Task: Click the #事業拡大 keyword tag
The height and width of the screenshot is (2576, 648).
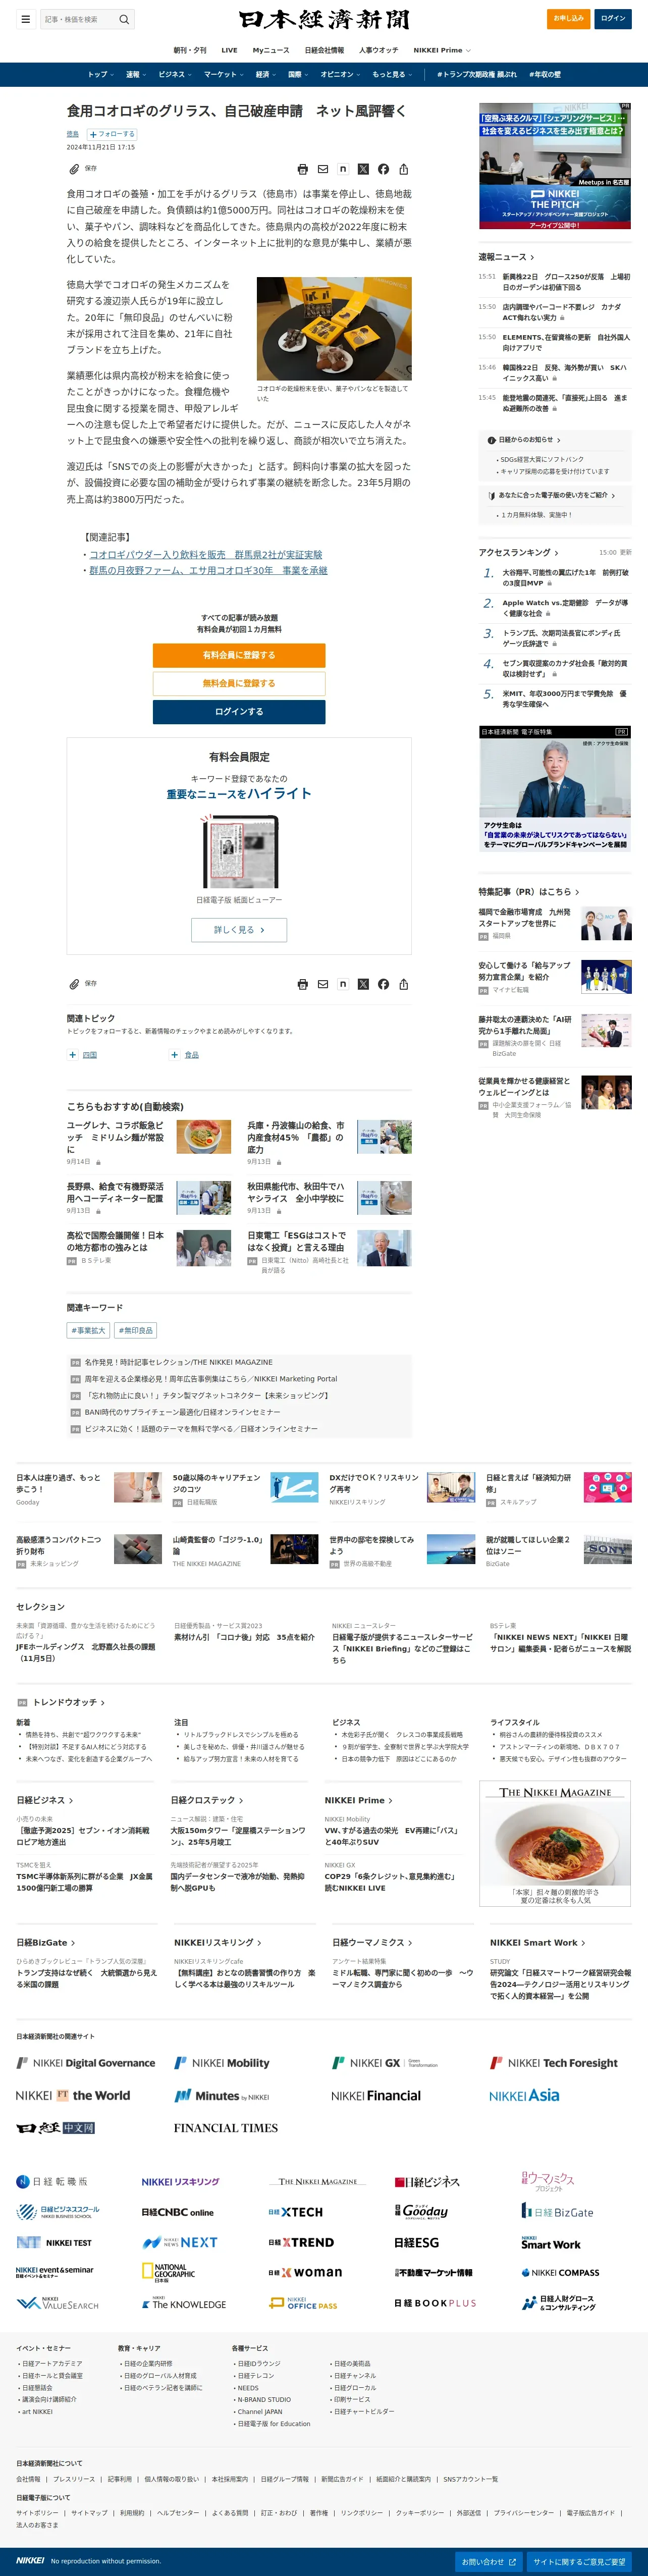Action: [x=88, y=1331]
